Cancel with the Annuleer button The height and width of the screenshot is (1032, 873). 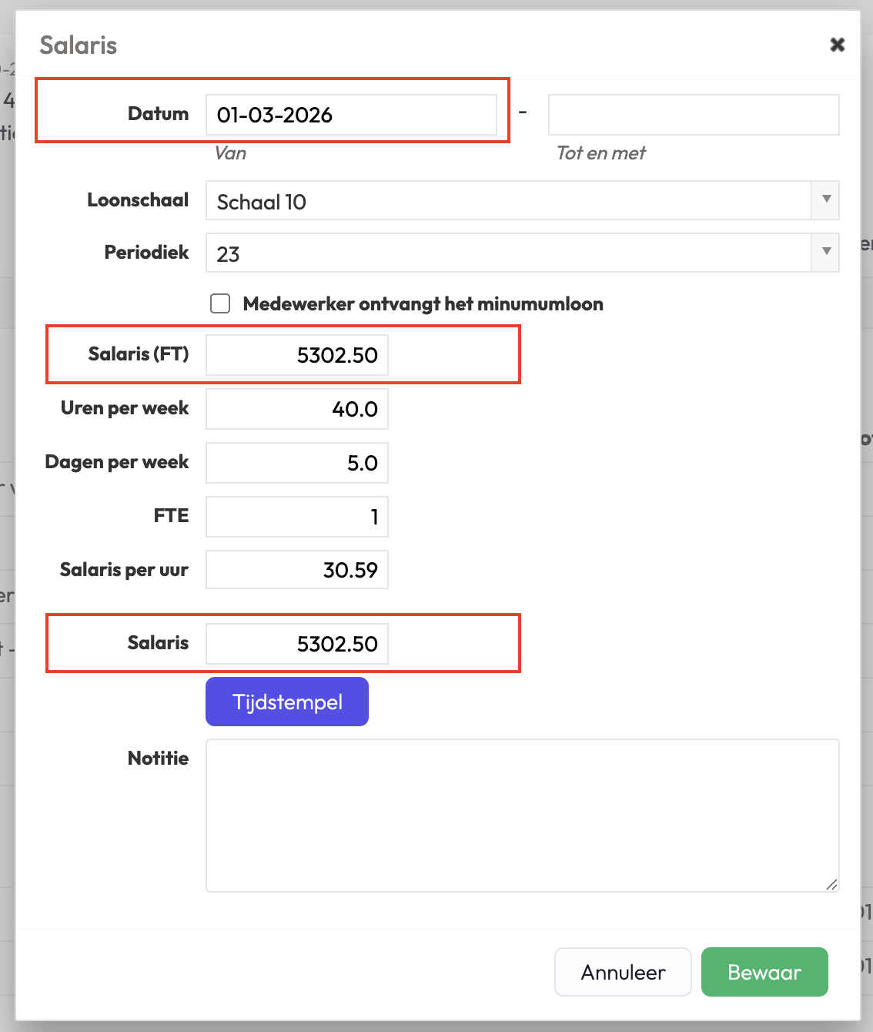tap(623, 972)
